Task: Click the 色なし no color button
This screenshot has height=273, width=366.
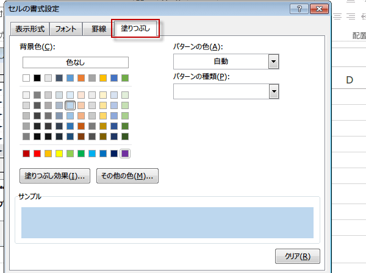Action: pyautogui.click(x=76, y=63)
